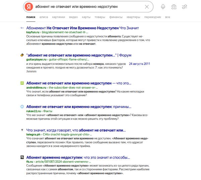Open the guitarplayer.ru domain link
The image size is (201, 180).
36,60
